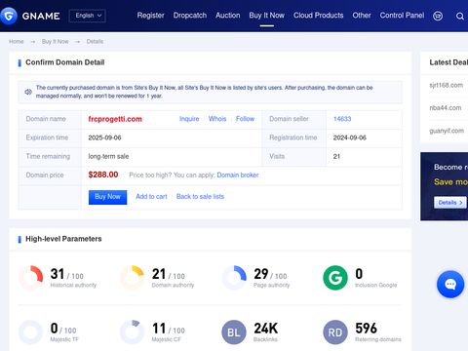
Task: Click the 596 Referring domains value
Action: click(x=366, y=329)
